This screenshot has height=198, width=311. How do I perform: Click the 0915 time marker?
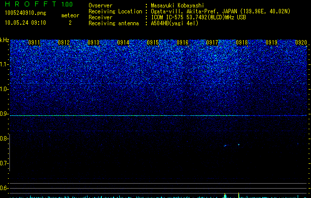153,43
